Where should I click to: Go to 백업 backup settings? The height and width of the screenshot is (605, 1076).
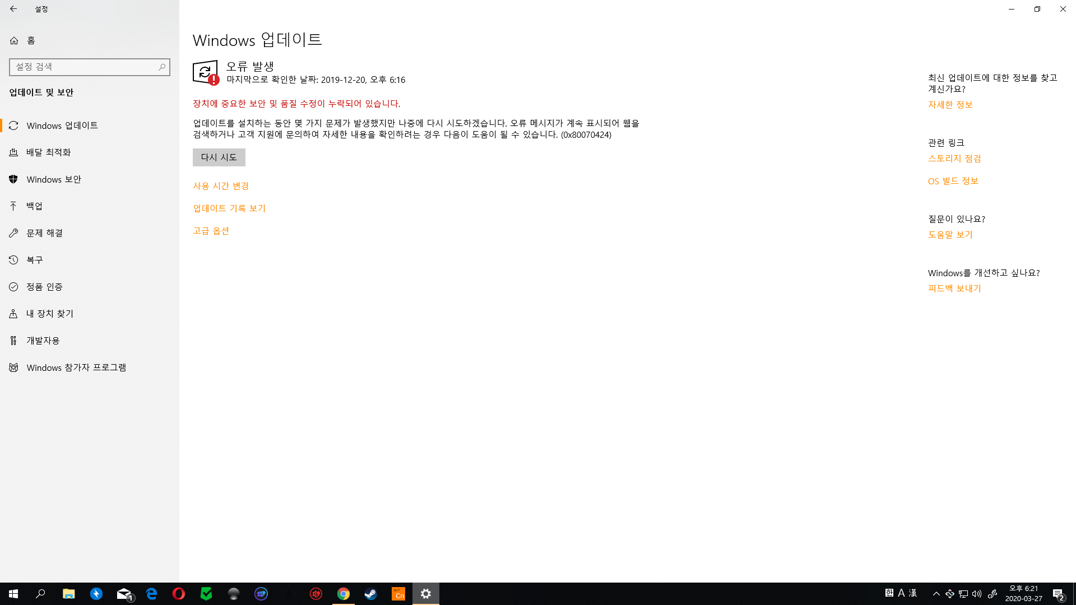(x=34, y=206)
